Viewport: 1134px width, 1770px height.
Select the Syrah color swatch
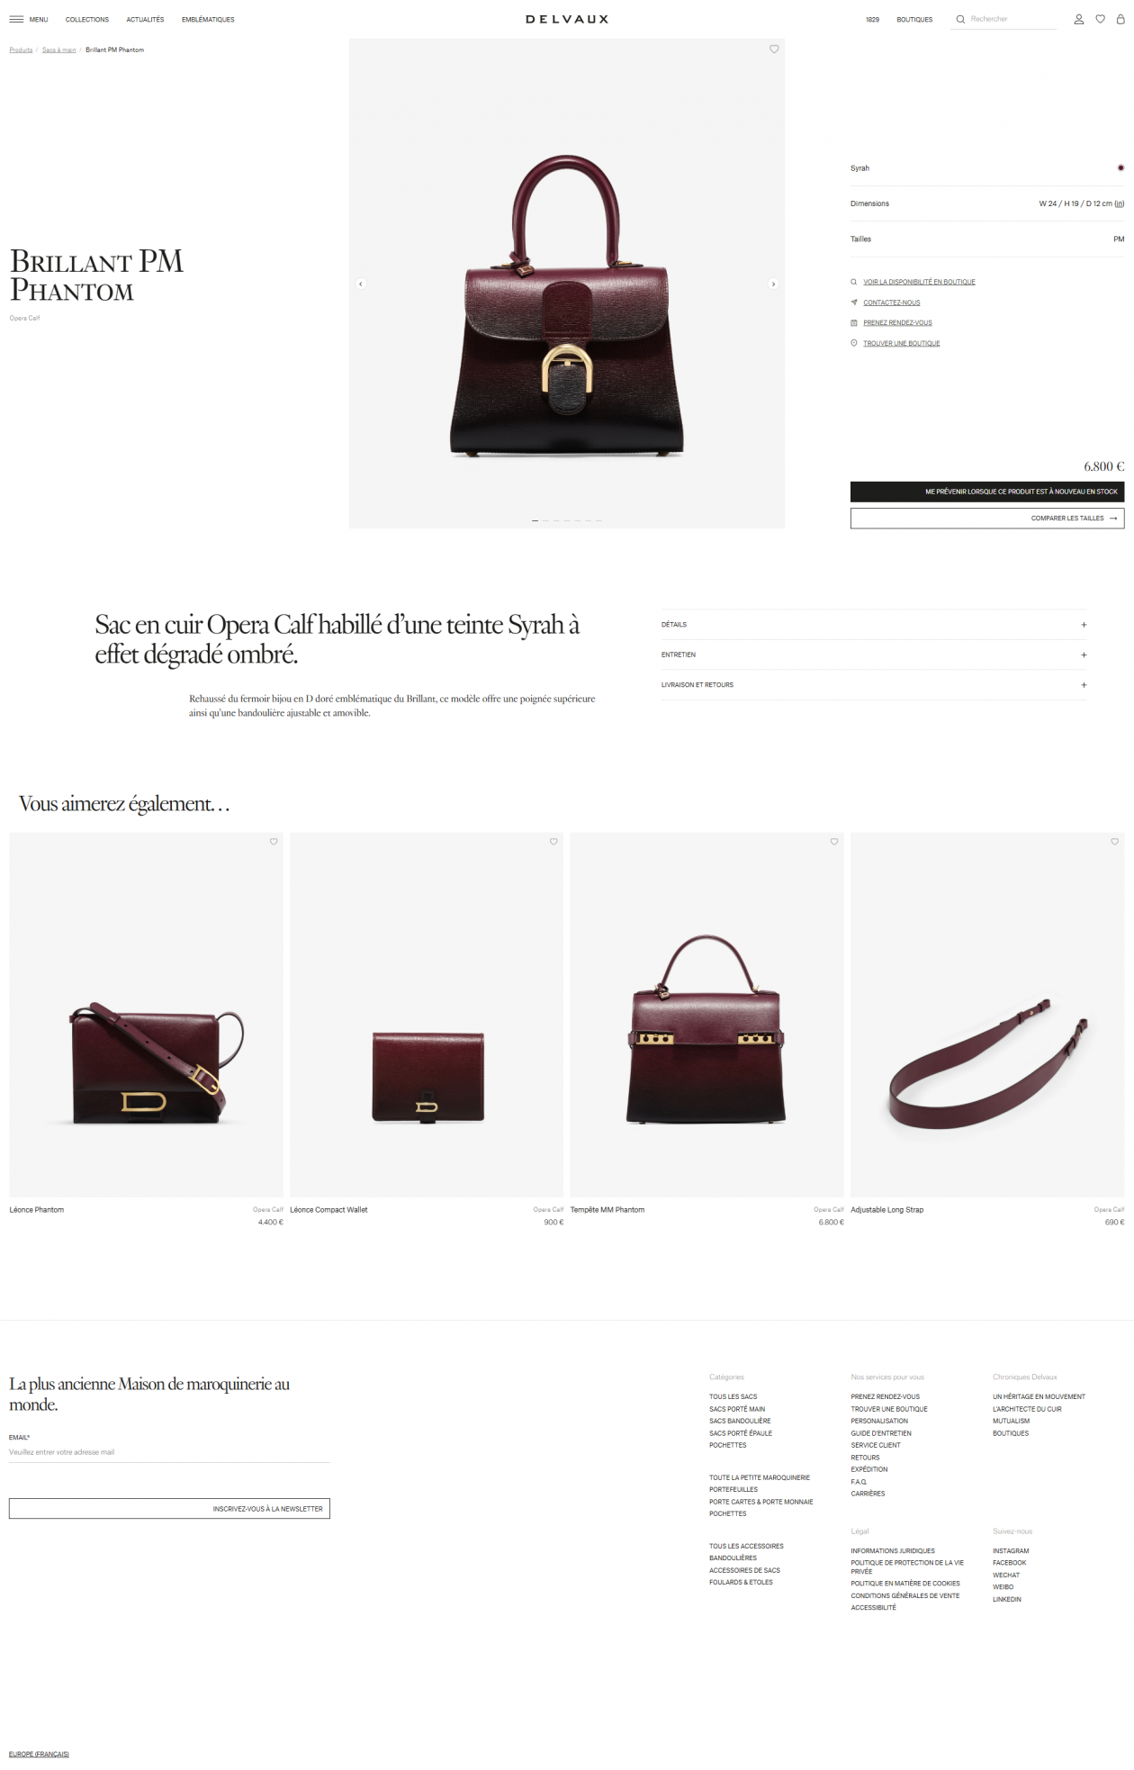coord(1120,168)
